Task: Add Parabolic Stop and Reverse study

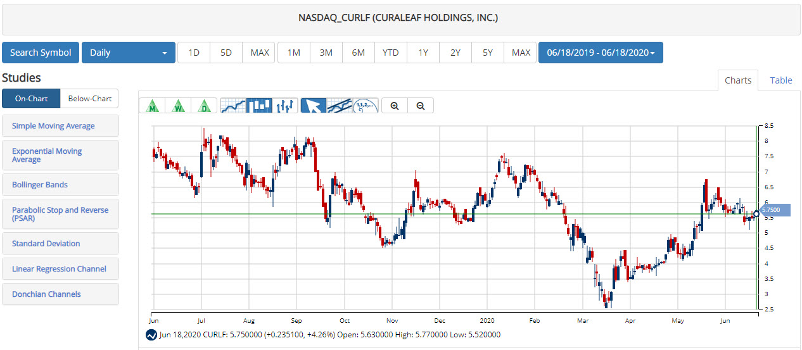Action: tap(60, 214)
